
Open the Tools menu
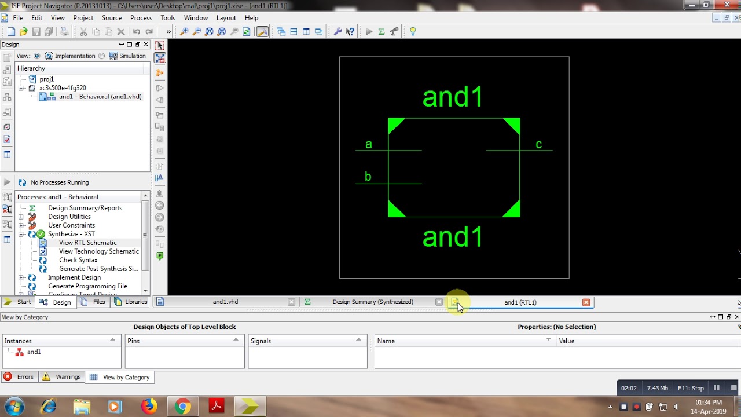pos(168,18)
